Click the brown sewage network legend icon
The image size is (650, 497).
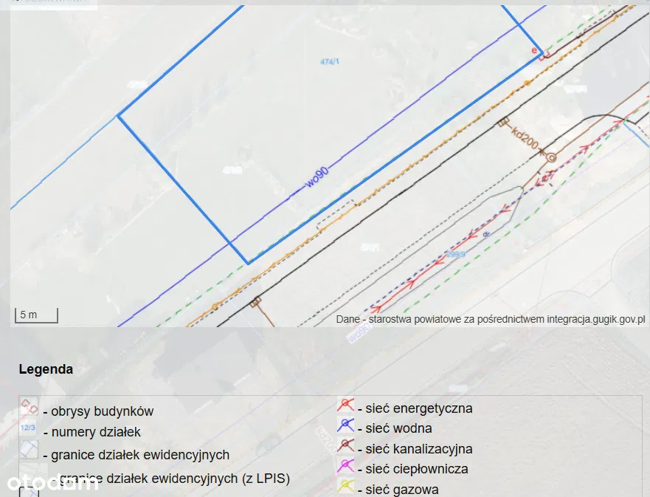pos(345,446)
